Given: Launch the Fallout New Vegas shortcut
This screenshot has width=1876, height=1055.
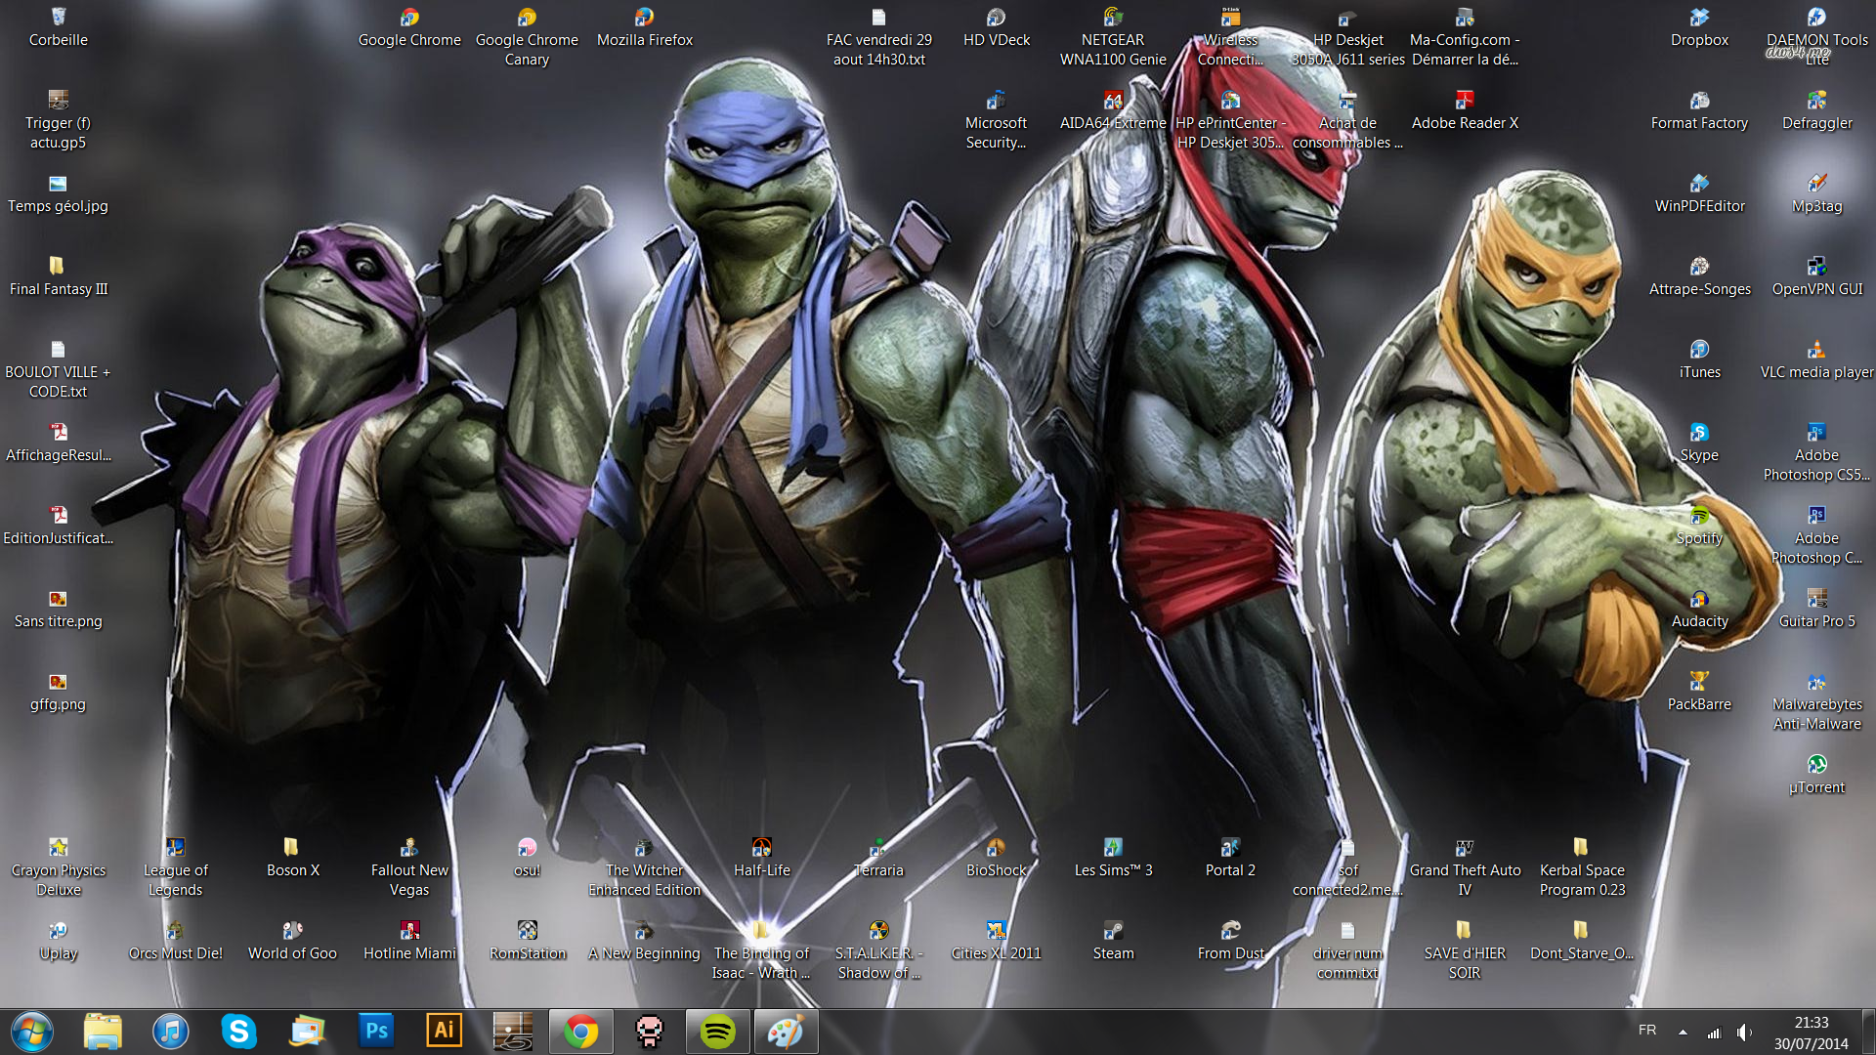Looking at the screenshot, I should [x=409, y=867].
